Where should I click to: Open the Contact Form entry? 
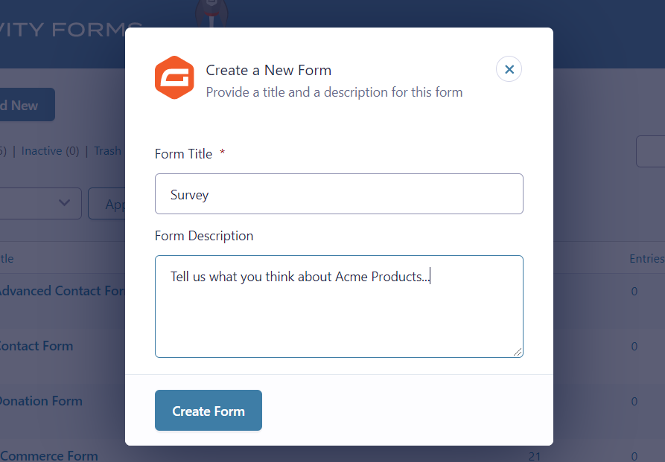36,346
